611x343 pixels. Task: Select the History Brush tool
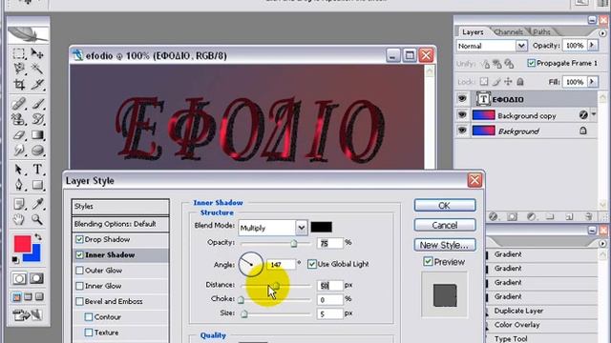click(37, 119)
